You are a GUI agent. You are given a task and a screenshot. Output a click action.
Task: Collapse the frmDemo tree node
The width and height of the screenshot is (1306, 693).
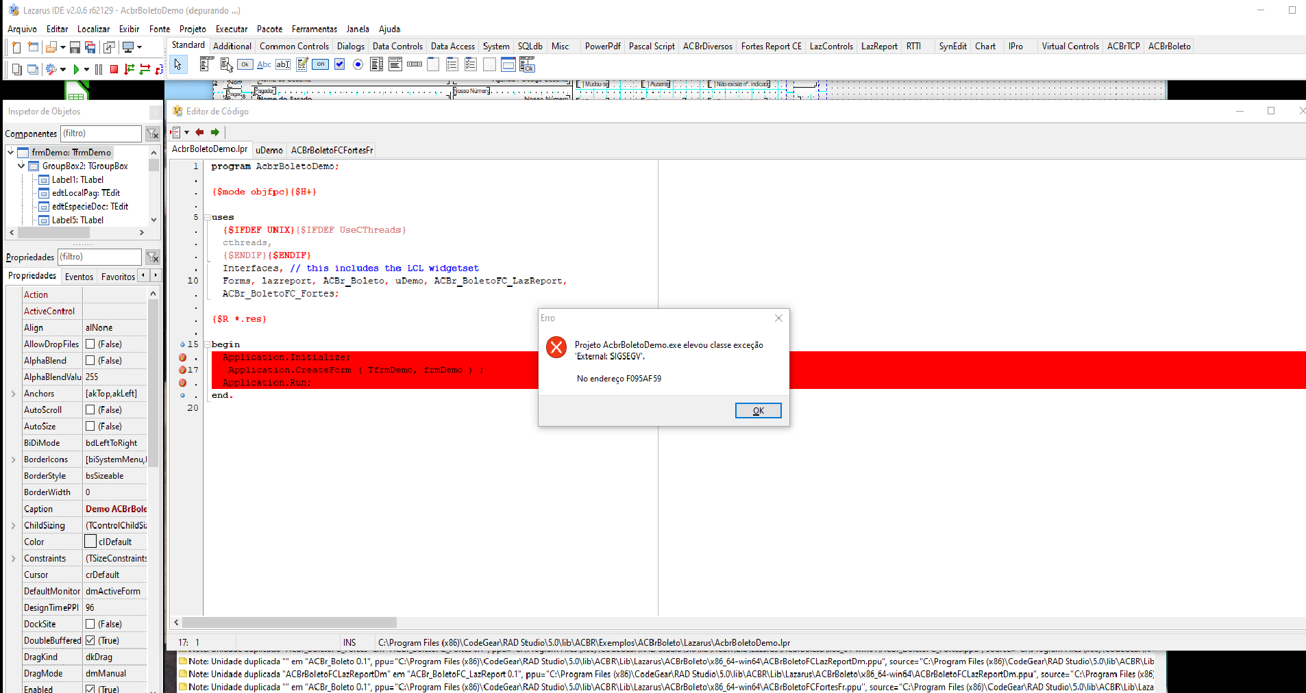[x=11, y=152]
